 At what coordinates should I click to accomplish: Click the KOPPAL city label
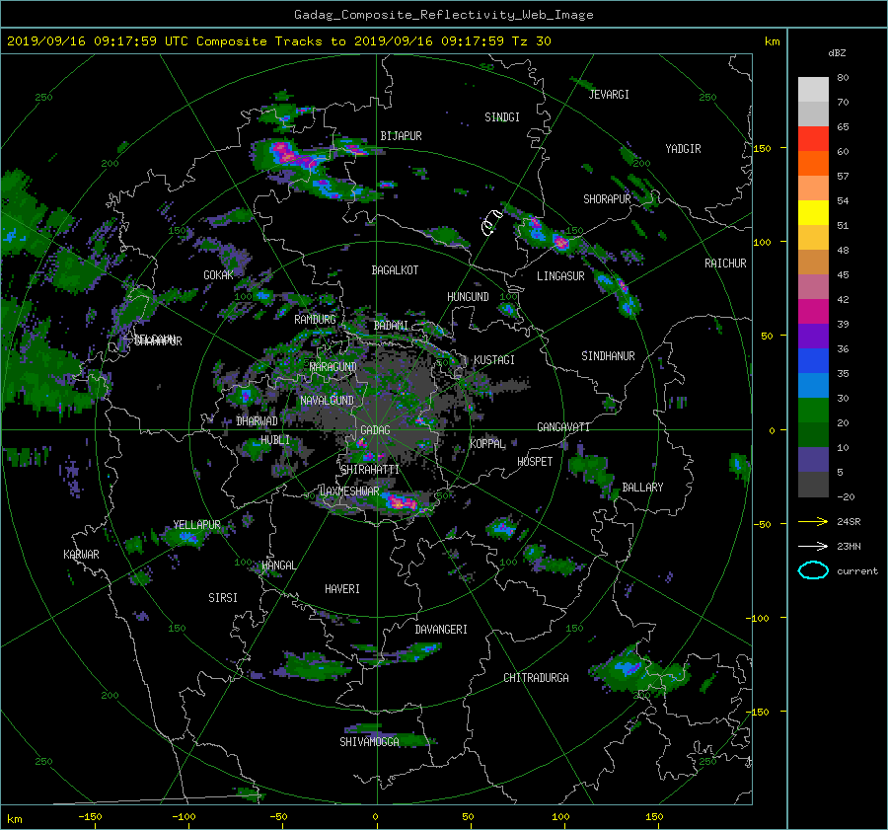487,444
